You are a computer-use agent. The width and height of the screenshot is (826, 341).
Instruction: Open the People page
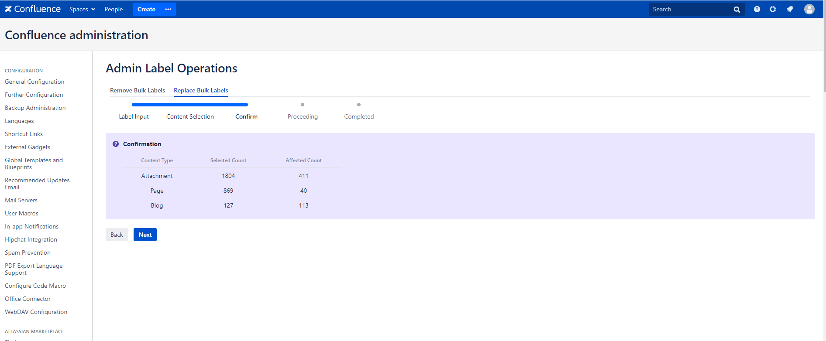[114, 9]
